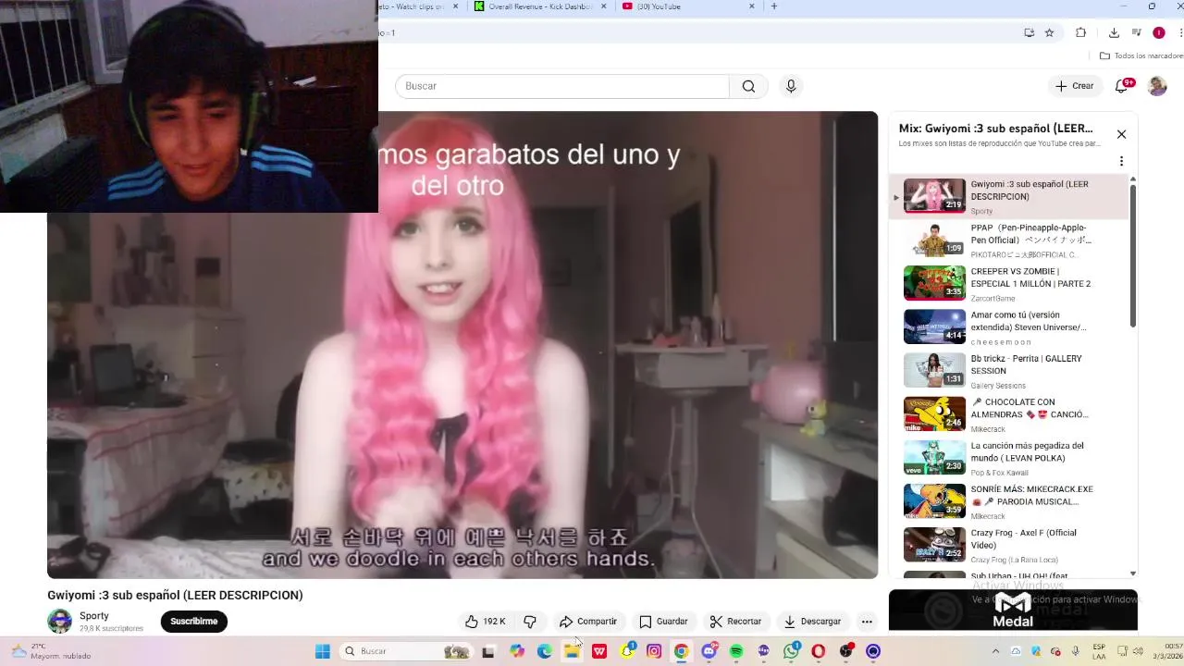Show hidden system tray icons

click(995, 651)
